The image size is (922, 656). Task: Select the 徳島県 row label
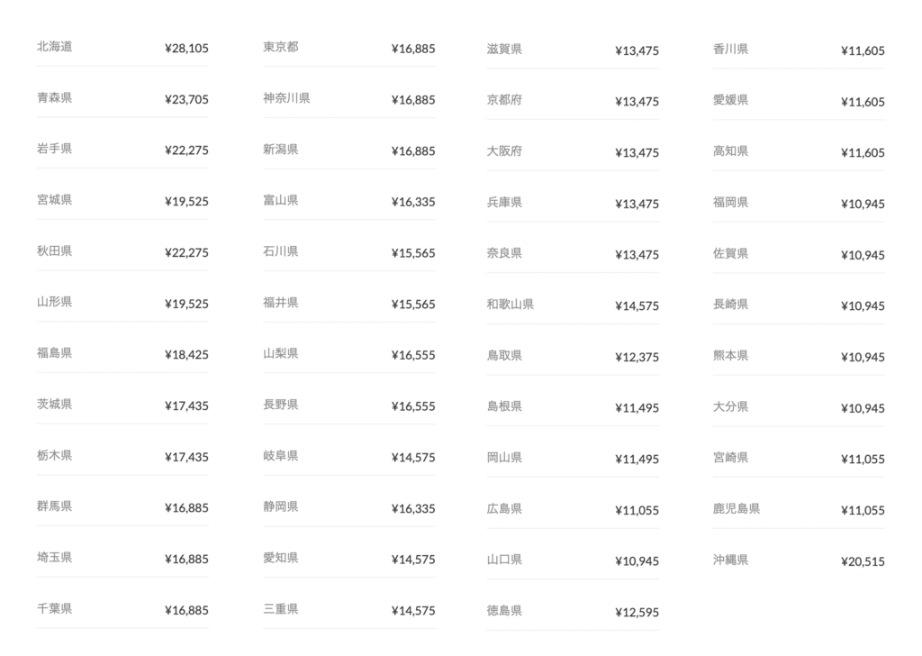tap(504, 611)
